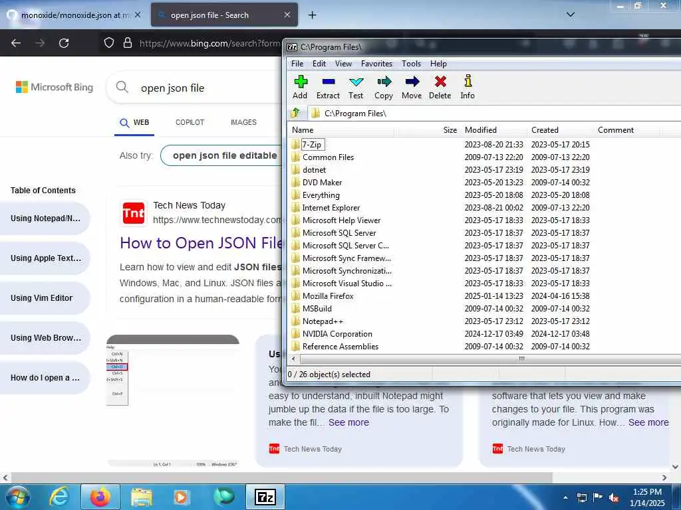Jump to Using Apple Text section
Viewport: 681px width, 510px height.
(x=45, y=258)
